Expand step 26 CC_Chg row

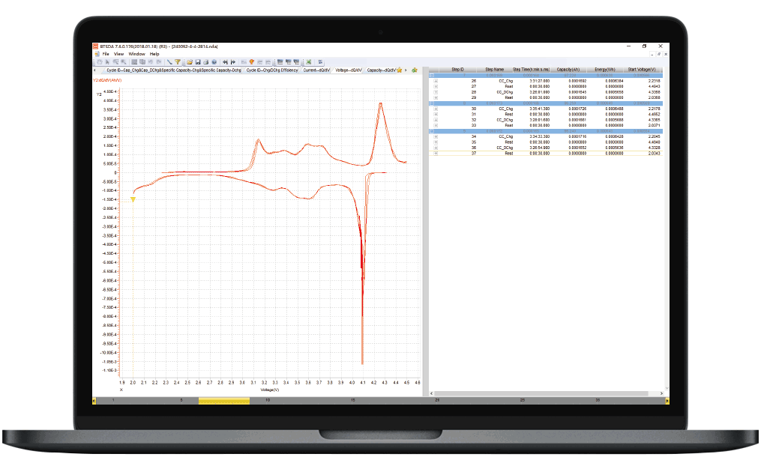436,81
